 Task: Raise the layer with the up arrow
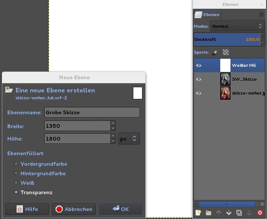point(219,212)
